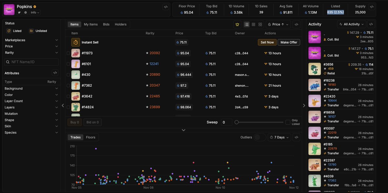Check the box for item #14824
The image size is (388, 193).
68,107
